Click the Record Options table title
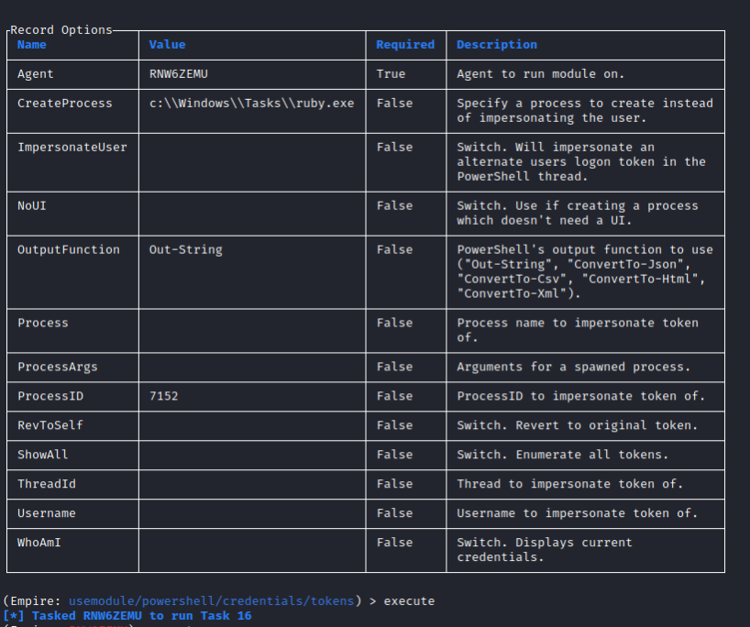 coord(61,29)
